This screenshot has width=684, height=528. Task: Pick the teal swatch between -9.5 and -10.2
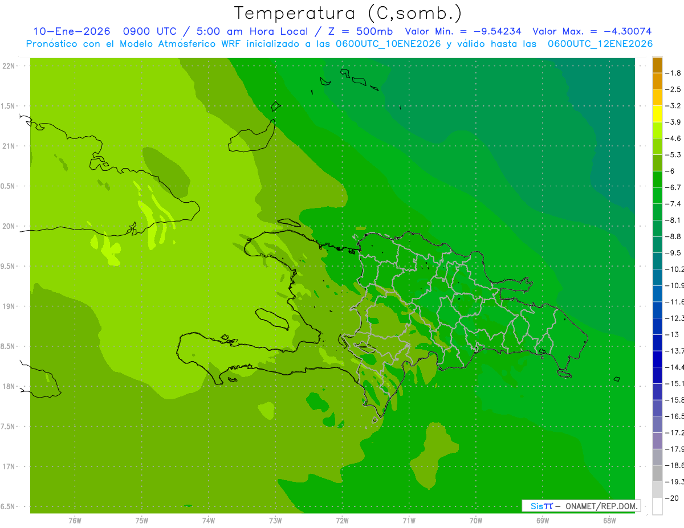[x=658, y=261]
